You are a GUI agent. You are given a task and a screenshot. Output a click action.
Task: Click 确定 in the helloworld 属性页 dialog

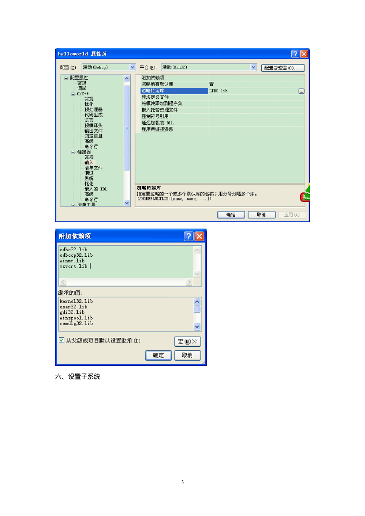pyautogui.click(x=231, y=215)
